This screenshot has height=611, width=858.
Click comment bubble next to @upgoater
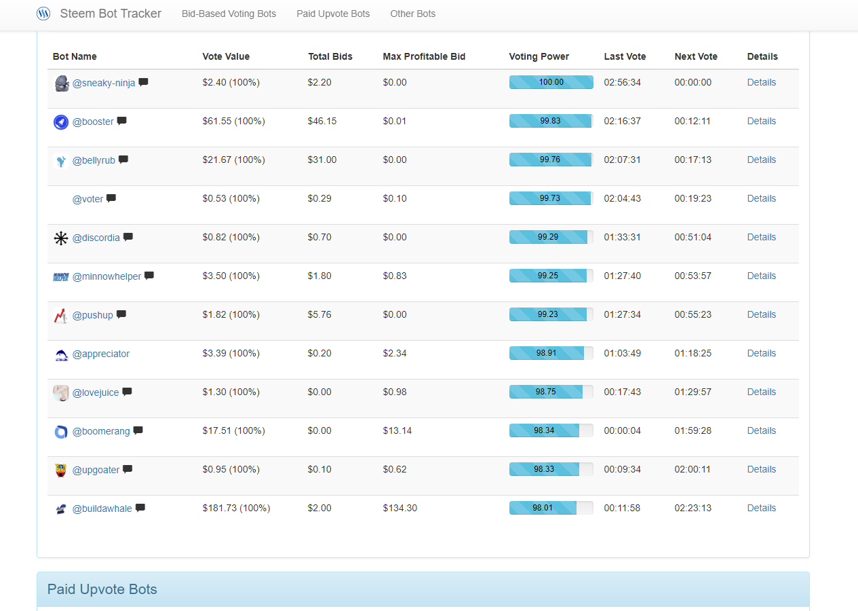coord(127,469)
